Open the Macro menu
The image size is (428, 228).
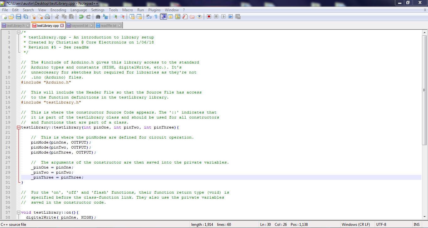coord(127,10)
